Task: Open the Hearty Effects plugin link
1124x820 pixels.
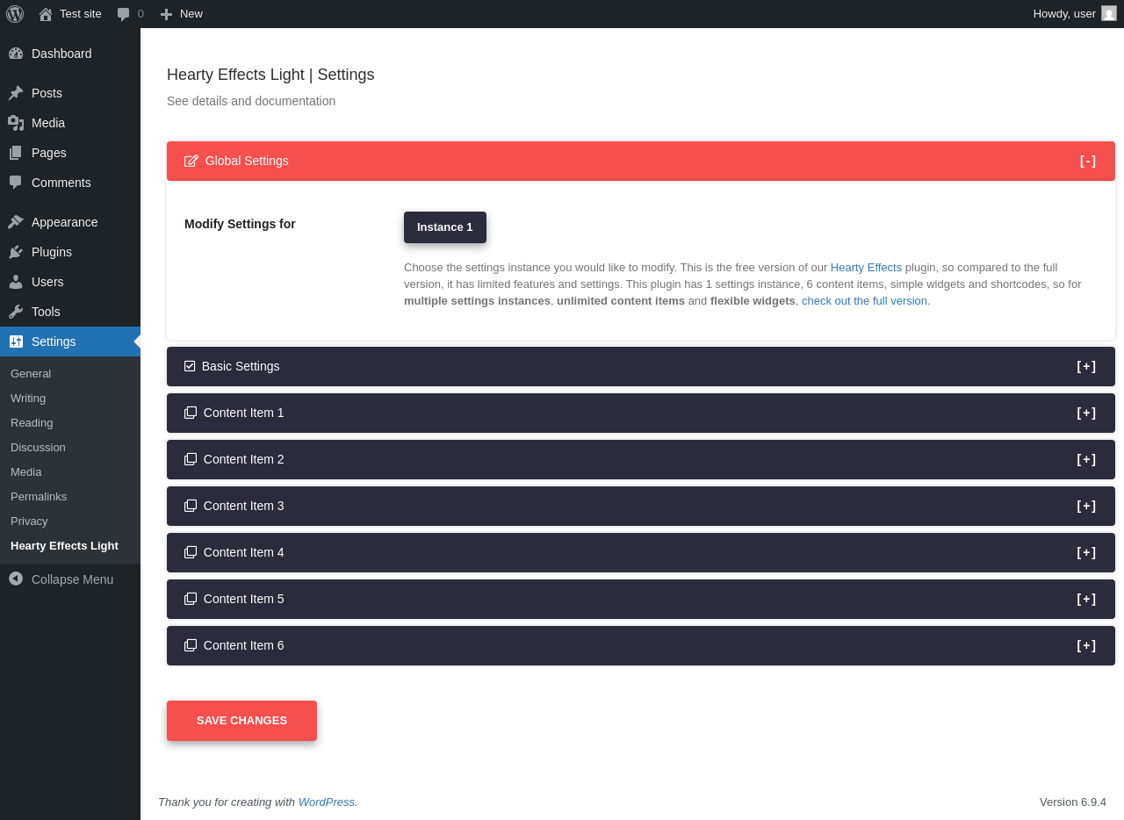Action: (866, 268)
